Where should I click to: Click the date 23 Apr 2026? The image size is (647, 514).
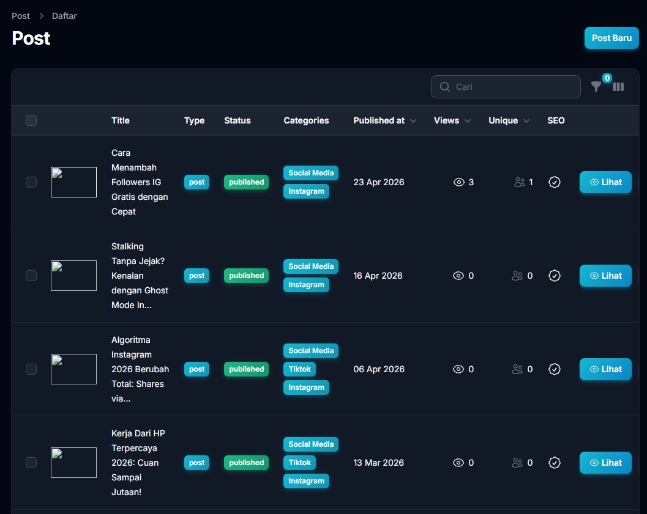tap(379, 182)
